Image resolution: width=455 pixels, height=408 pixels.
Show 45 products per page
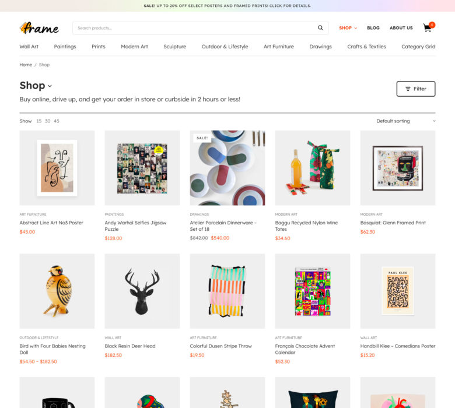57,121
